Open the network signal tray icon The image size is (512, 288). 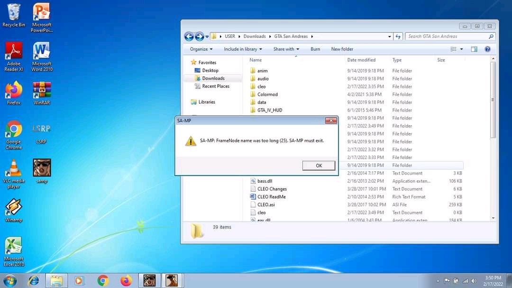(x=465, y=281)
